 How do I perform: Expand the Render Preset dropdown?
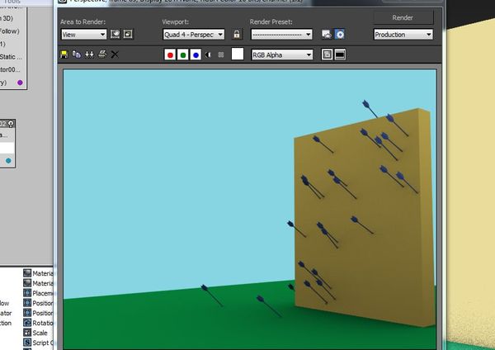pos(281,35)
